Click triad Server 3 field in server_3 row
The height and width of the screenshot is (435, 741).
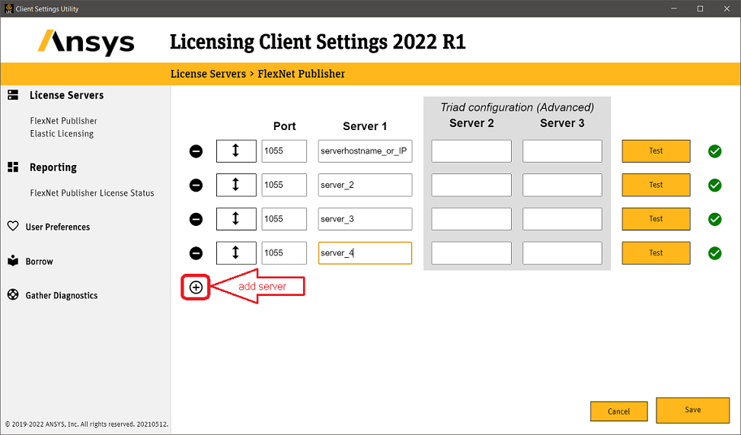pos(562,219)
